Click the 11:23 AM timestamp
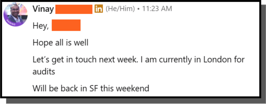 pyautogui.click(x=157, y=9)
